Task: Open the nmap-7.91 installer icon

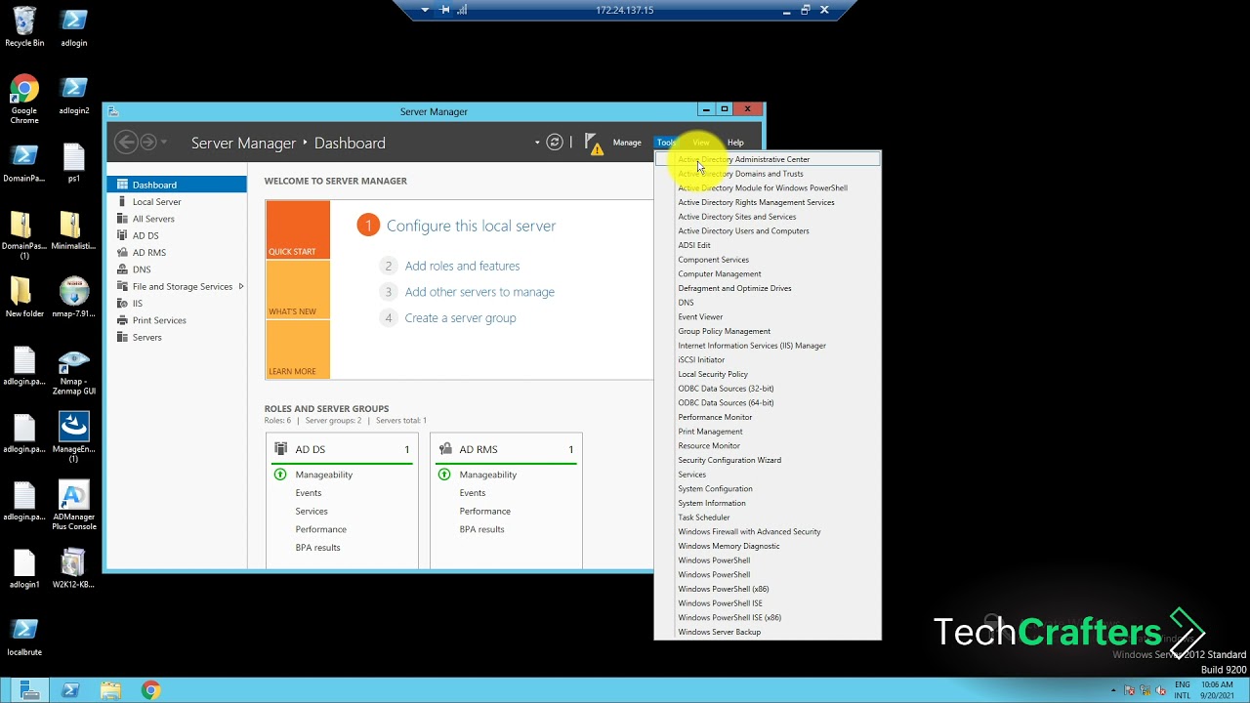Action: 74,297
